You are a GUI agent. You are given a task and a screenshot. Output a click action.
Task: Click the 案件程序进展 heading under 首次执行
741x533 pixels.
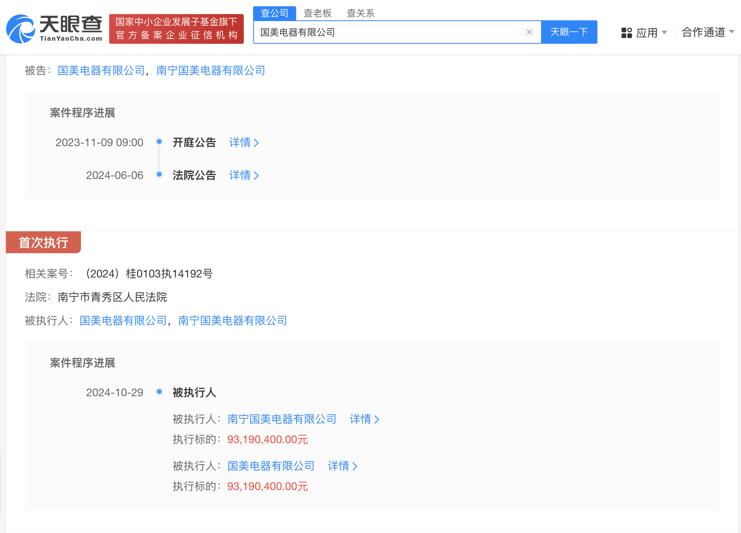(x=83, y=363)
